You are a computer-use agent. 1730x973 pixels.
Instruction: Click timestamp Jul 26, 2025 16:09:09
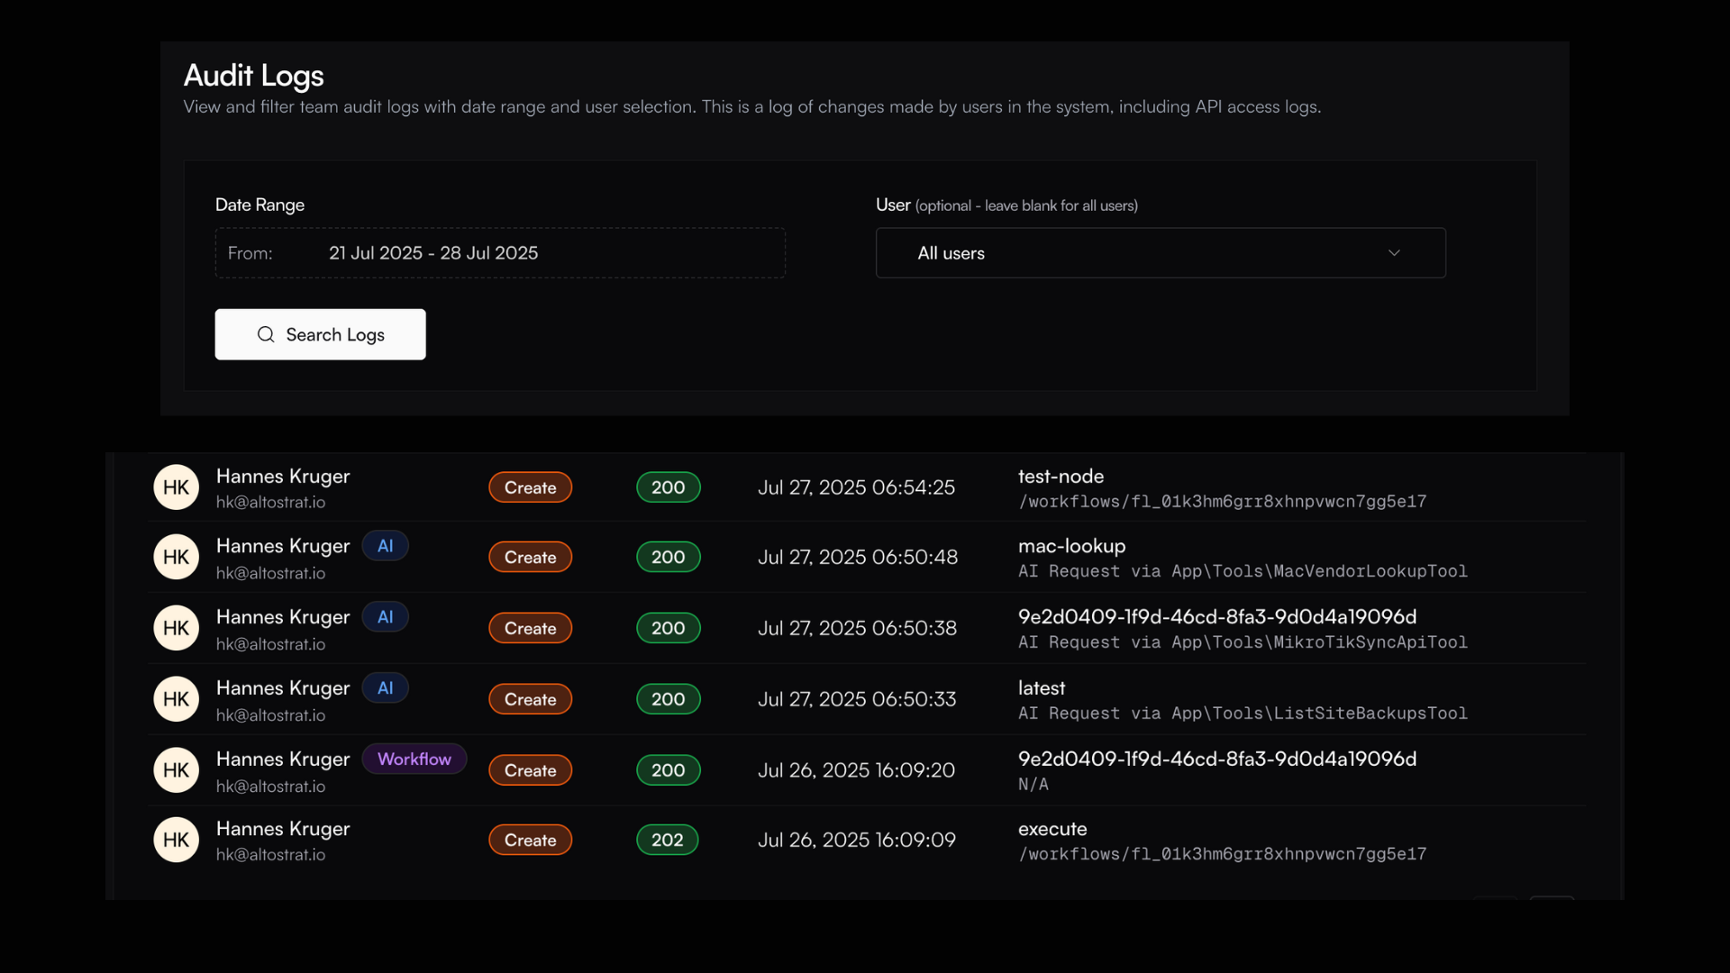[x=857, y=840]
